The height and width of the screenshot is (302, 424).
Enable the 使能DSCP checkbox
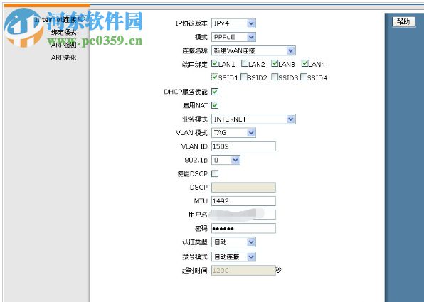[215, 173]
